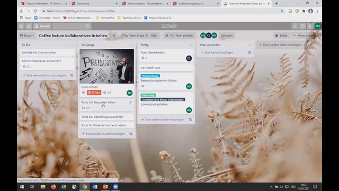Open the information icon in Trello header
339x191 pixels.
(x=302, y=26)
